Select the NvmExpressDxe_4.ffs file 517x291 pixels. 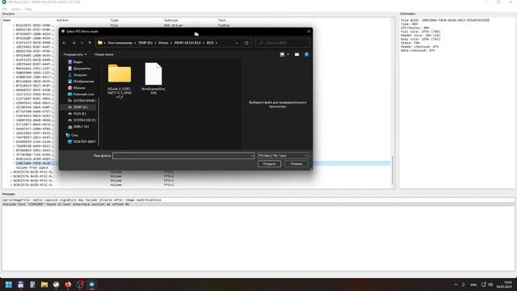tap(153, 78)
